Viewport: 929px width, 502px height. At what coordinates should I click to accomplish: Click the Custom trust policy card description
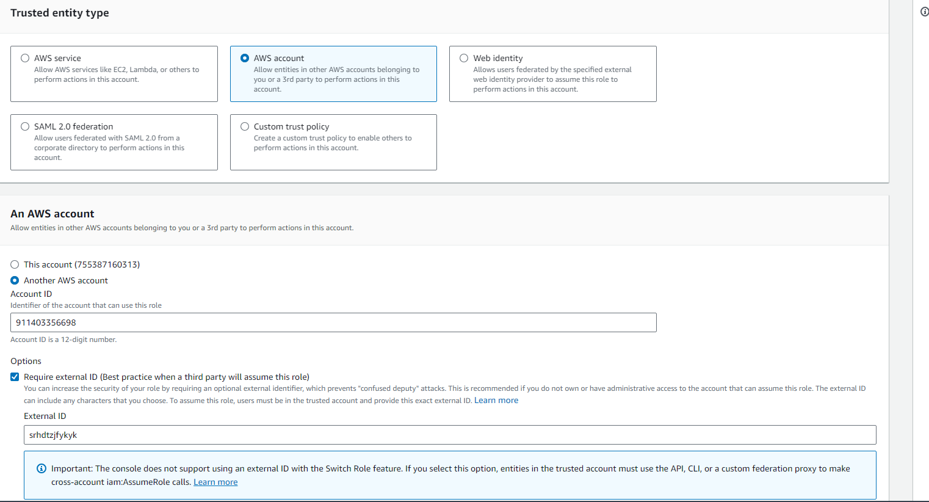point(332,143)
